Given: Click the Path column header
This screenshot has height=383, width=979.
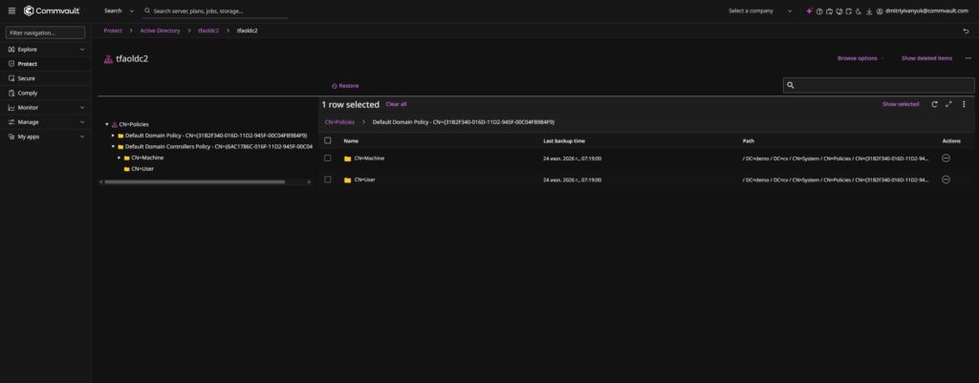Looking at the screenshot, I should [x=748, y=141].
